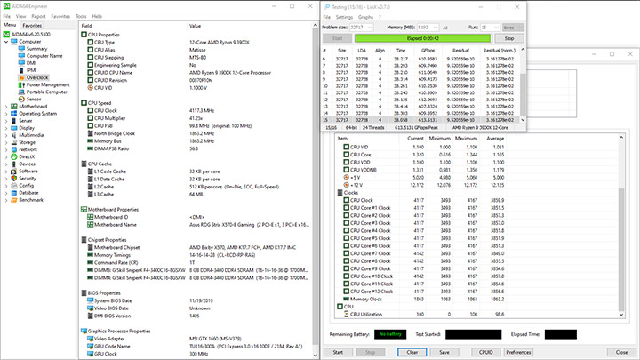The image size is (640, 360).
Task: Open the AIDA64 Report menu
Action: pyautogui.click(x=38, y=16)
